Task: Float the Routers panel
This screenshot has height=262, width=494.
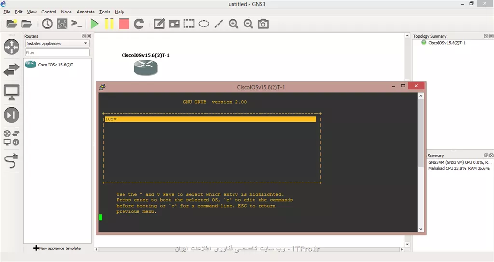Action: click(x=84, y=36)
